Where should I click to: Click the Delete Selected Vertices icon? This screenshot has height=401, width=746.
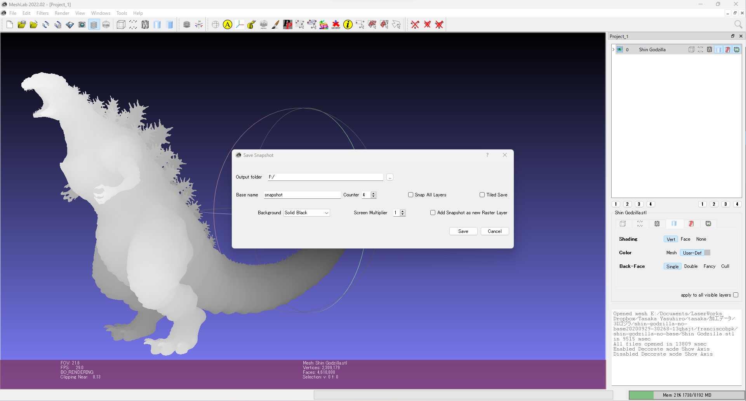(x=415, y=24)
